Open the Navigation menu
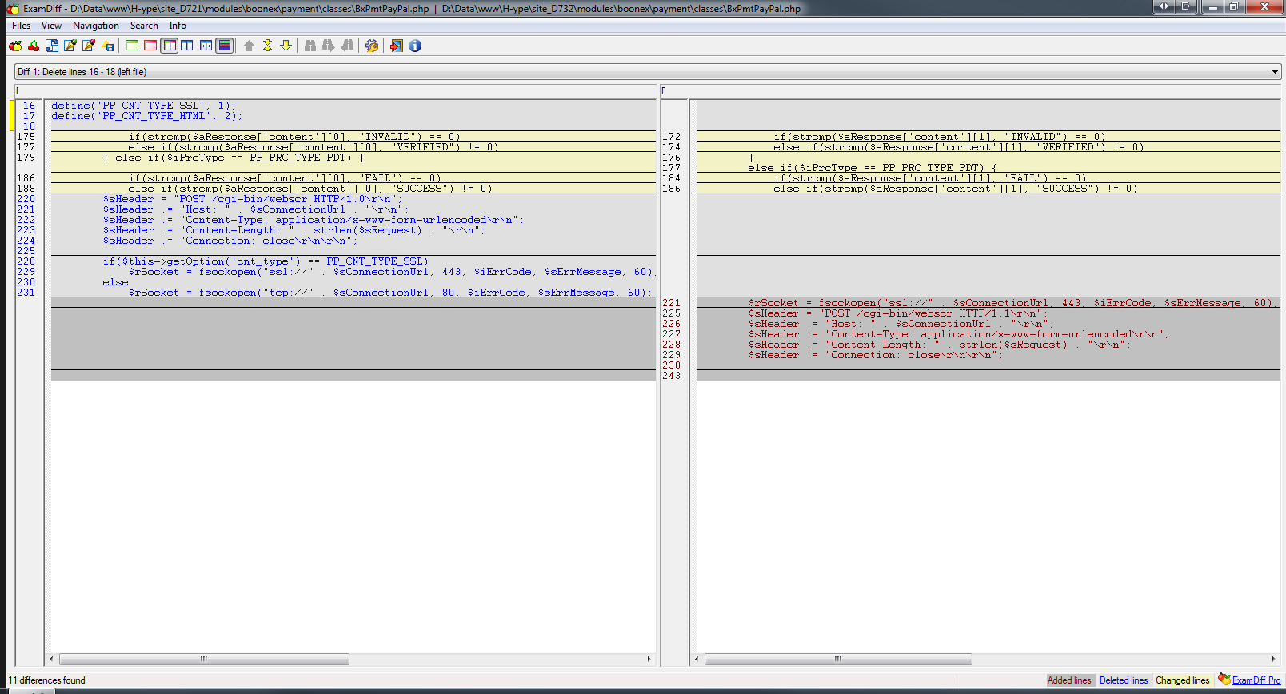The height and width of the screenshot is (694, 1286). click(95, 26)
